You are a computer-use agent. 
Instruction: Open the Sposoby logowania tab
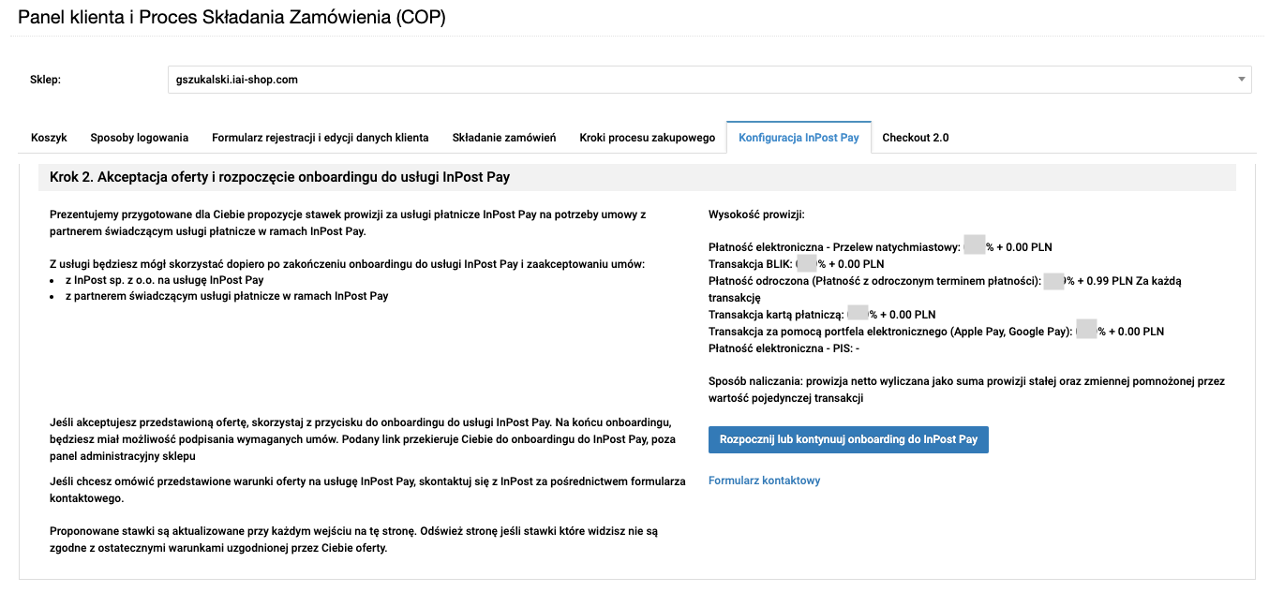coord(140,138)
